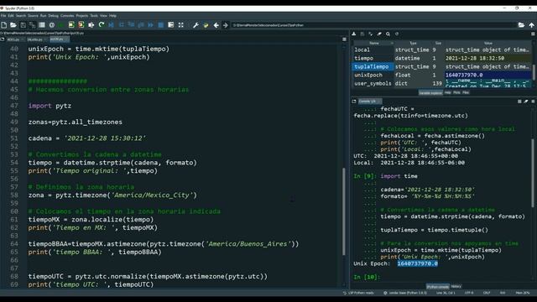This screenshot has width=537, height=302.
Task: Save all files from the toolbar
Action: (32, 25)
